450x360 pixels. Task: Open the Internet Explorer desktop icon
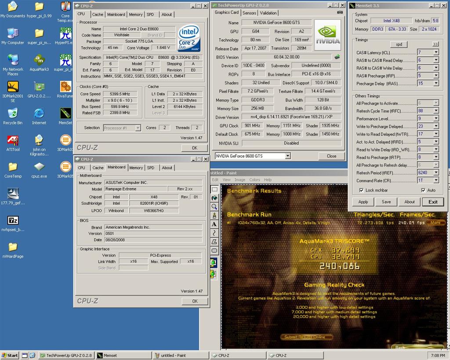tap(39, 116)
